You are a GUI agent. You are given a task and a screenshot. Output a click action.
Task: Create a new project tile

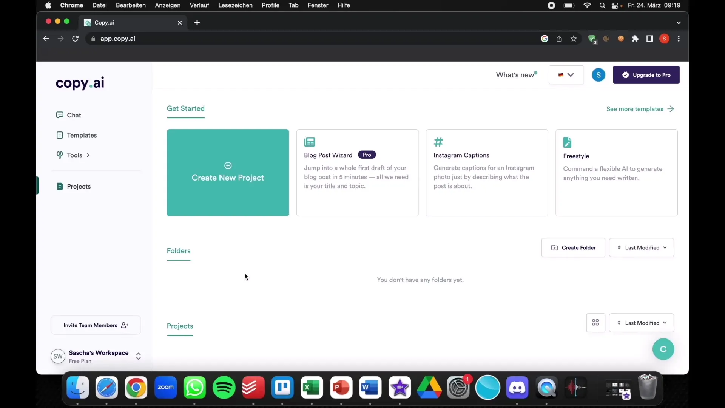[228, 173]
